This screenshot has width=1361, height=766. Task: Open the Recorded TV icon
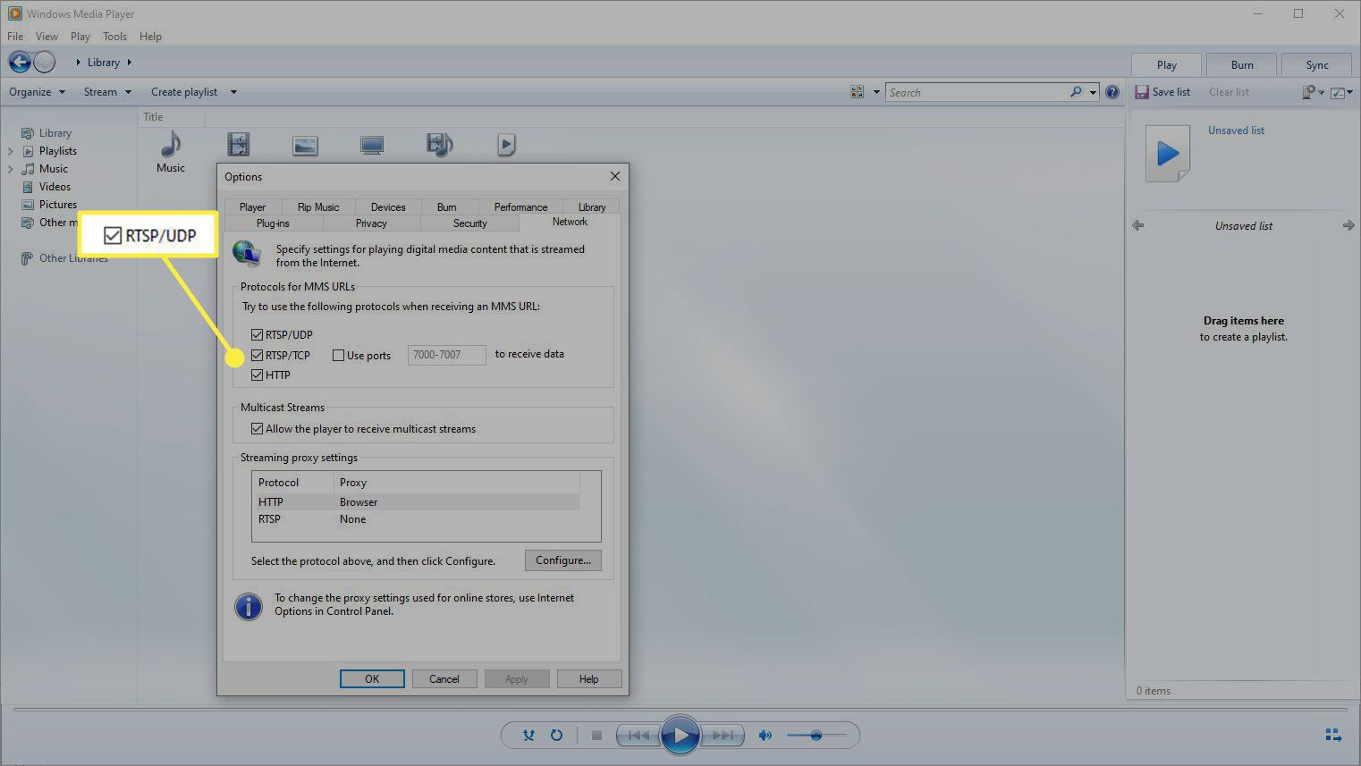pos(372,145)
